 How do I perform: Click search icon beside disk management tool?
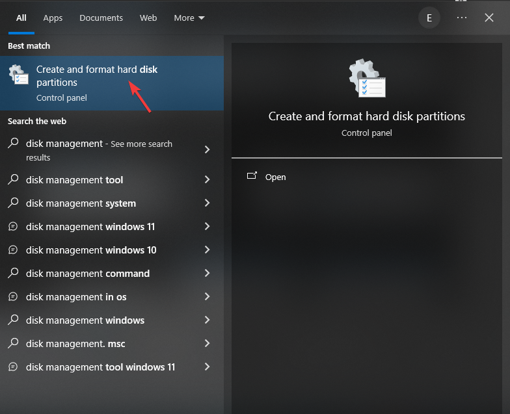click(x=13, y=179)
